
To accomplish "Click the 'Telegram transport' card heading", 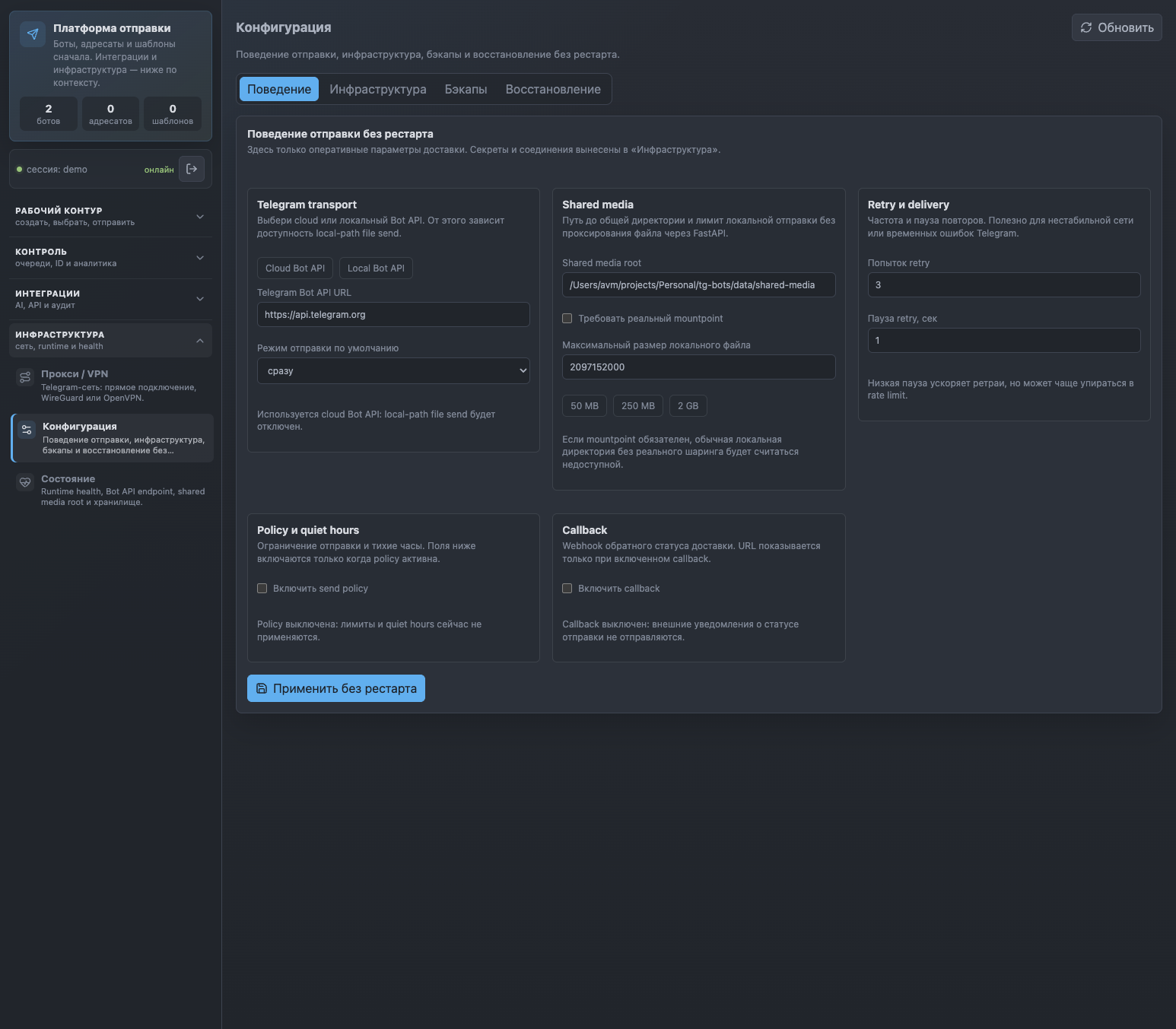I will coord(307,205).
